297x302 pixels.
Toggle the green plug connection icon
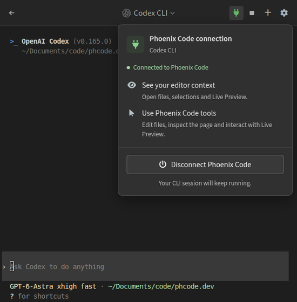pyautogui.click(x=237, y=13)
